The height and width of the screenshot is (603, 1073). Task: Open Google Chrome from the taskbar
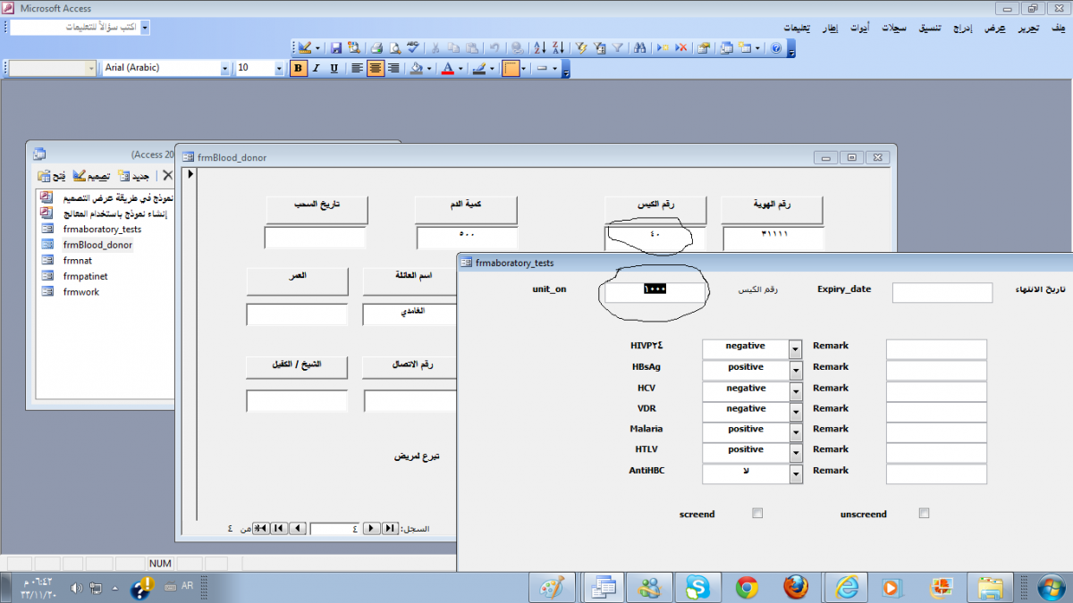click(x=747, y=587)
